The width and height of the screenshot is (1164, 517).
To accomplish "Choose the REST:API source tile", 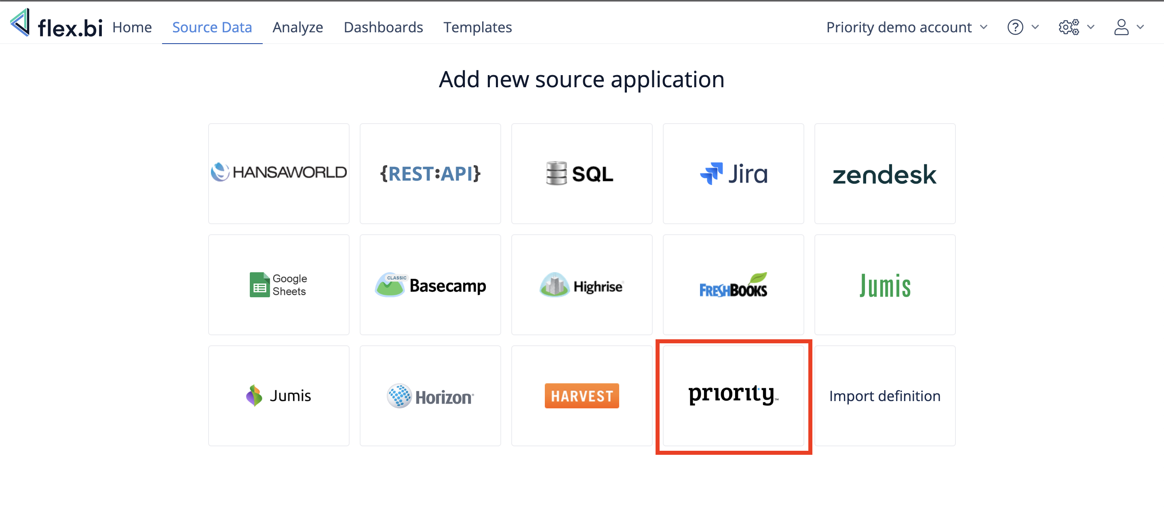I will [430, 173].
